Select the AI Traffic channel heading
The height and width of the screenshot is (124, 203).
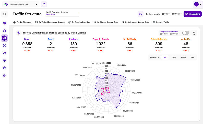click(186, 39)
